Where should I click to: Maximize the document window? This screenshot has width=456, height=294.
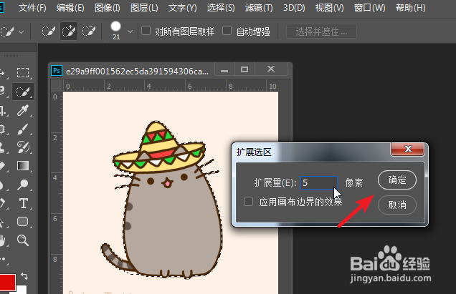tap(244, 69)
